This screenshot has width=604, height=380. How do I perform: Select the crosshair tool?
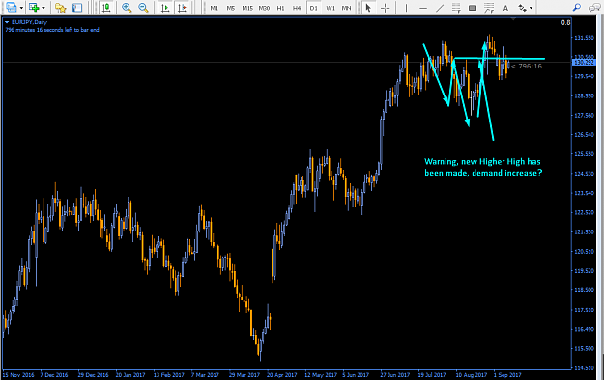click(x=386, y=8)
